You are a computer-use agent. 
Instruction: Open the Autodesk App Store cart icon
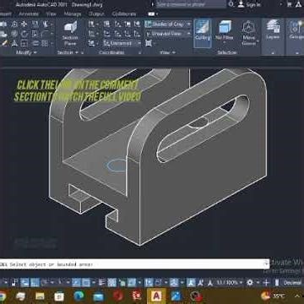pyautogui.click(x=290, y=4)
